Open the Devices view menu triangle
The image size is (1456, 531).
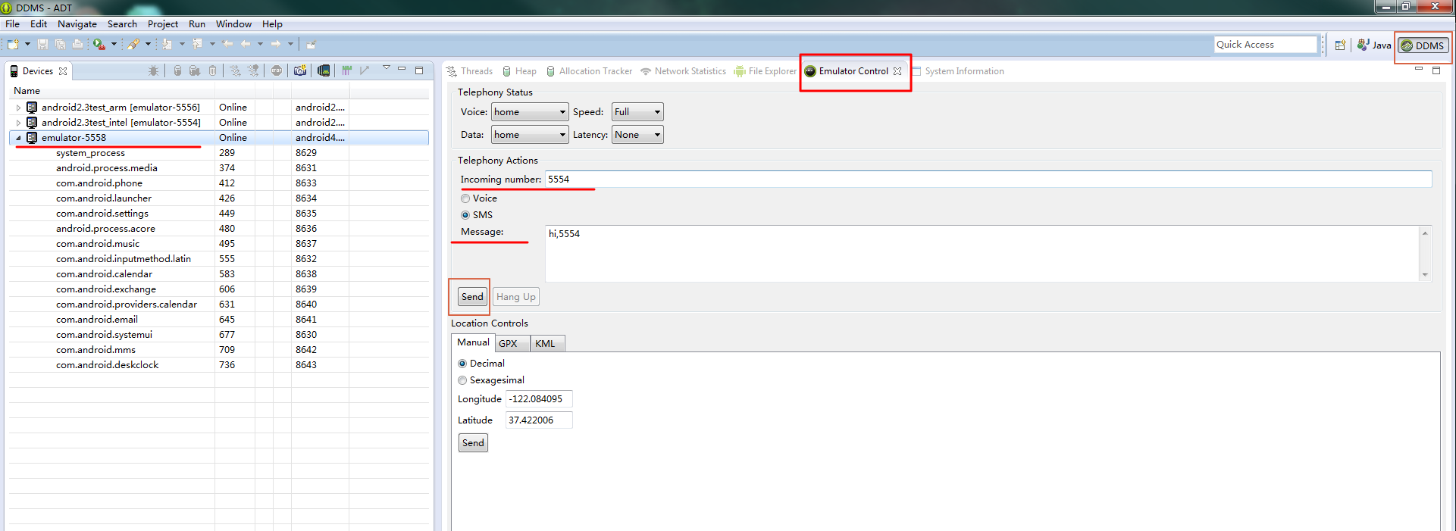point(387,68)
